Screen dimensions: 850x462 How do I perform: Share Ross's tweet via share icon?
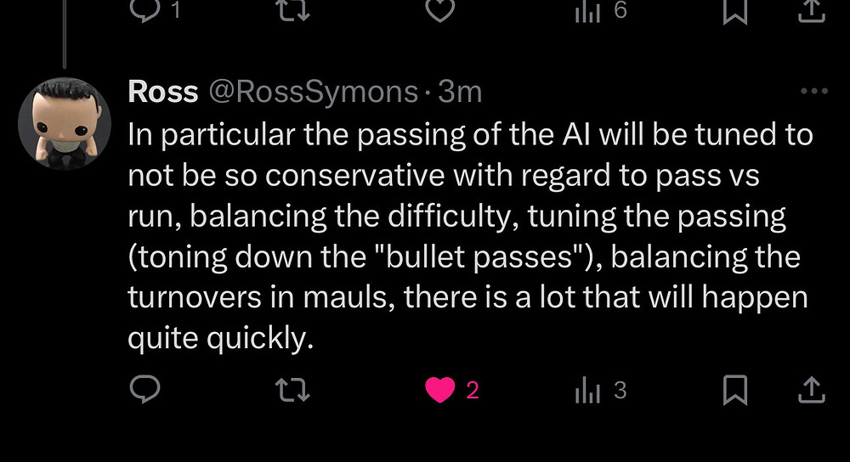812,390
